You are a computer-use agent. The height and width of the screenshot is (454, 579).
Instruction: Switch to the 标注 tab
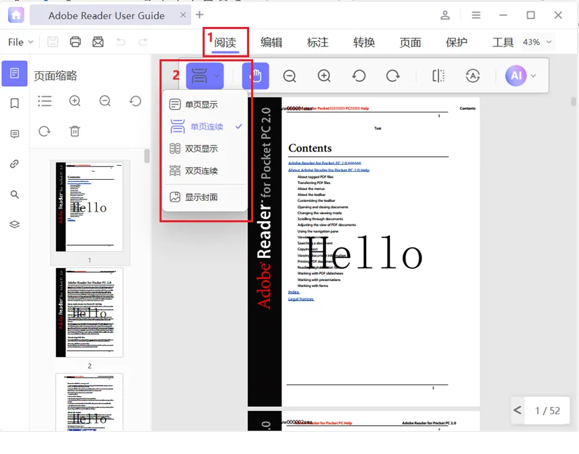318,42
